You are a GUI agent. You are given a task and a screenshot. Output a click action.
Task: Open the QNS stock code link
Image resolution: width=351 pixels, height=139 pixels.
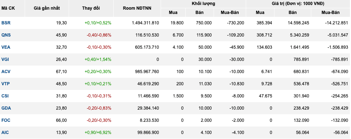(x=6, y=35)
